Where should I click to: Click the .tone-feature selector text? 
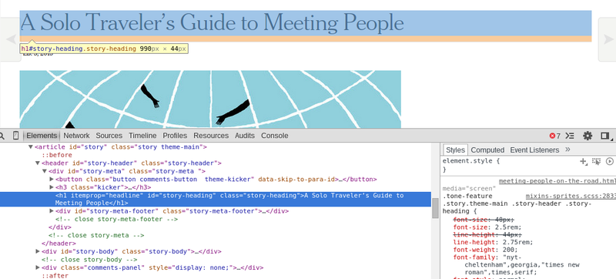467,196
